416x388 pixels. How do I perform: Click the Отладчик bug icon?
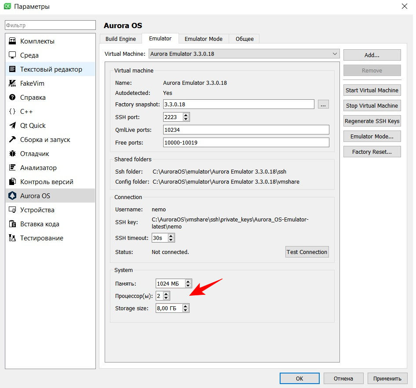(x=12, y=153)
